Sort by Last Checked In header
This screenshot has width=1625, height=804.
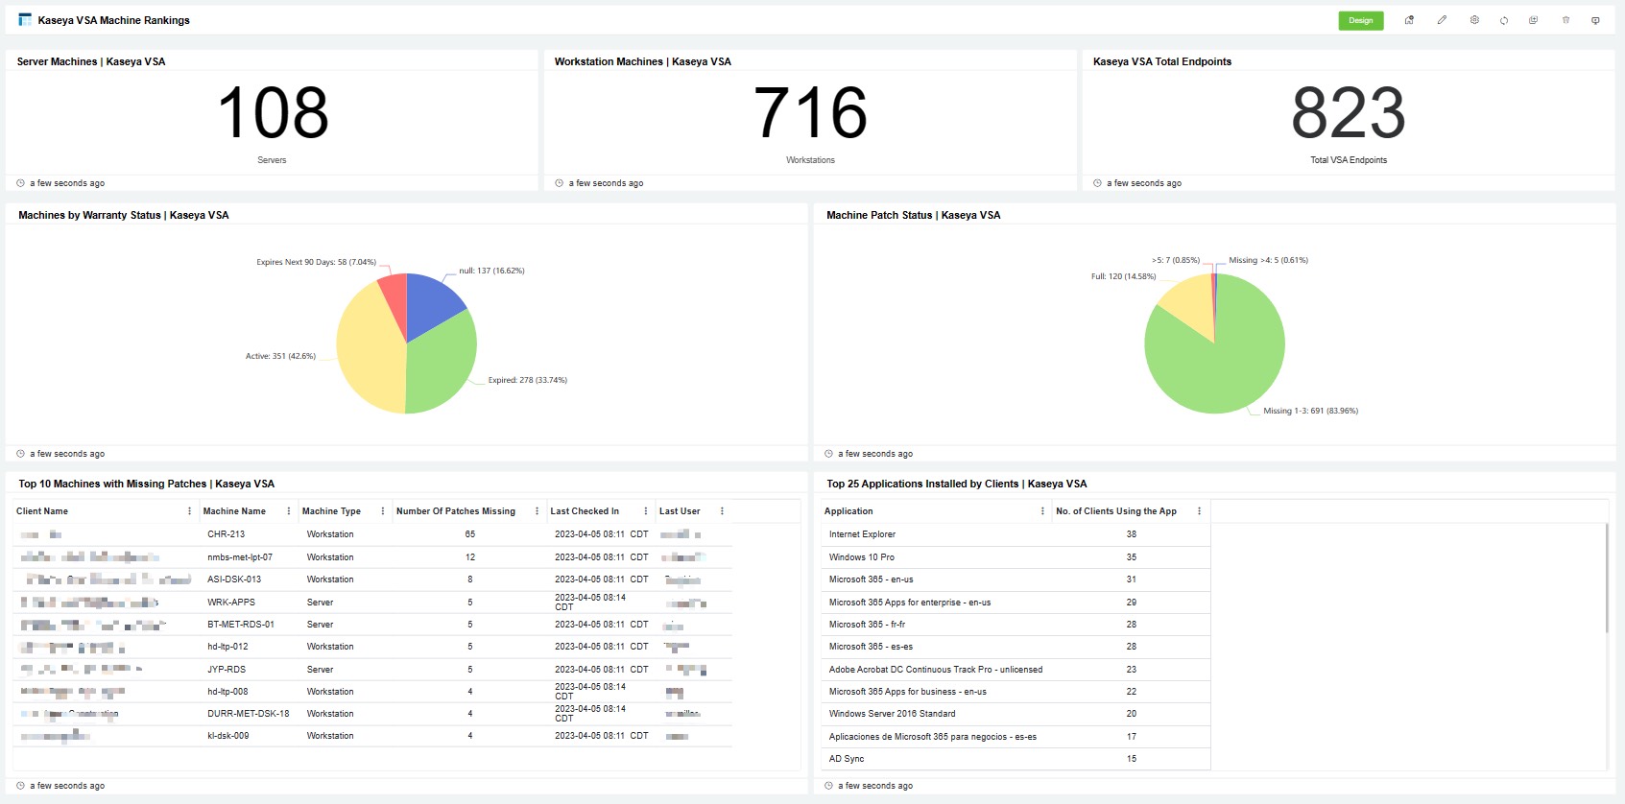[x=585, y=511]
